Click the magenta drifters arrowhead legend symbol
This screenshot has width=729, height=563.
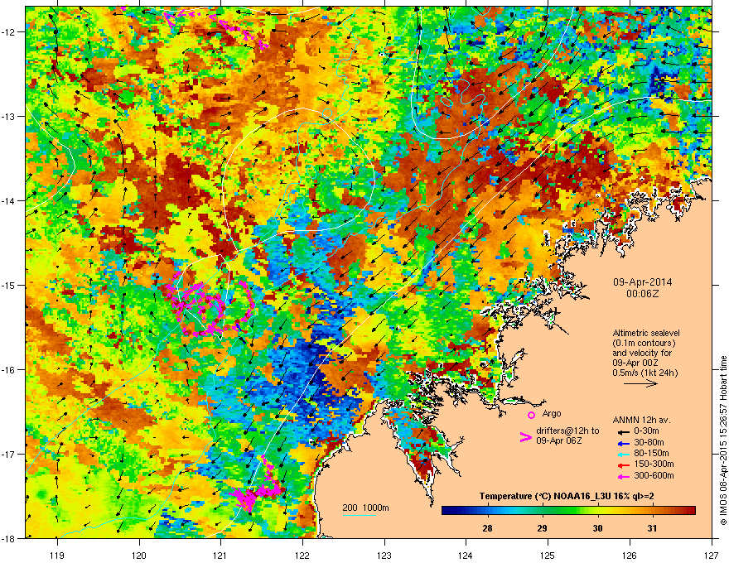coord(525,437)
